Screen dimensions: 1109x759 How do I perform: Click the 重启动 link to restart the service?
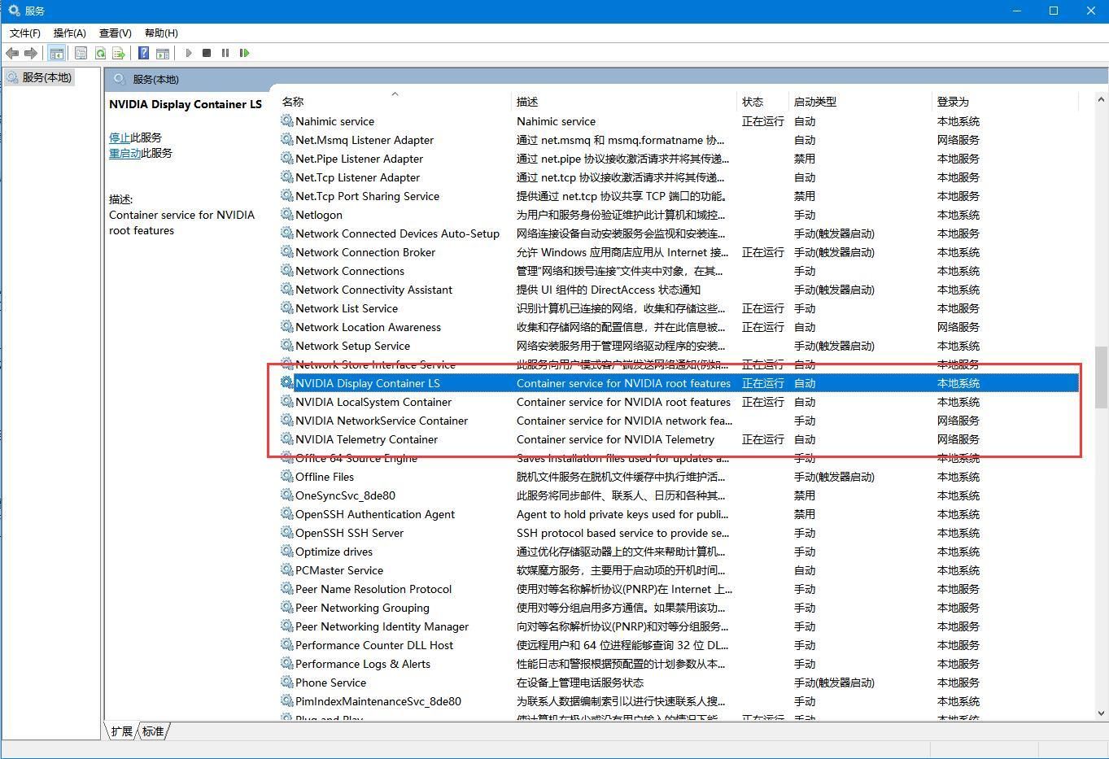tap(124, 153)
